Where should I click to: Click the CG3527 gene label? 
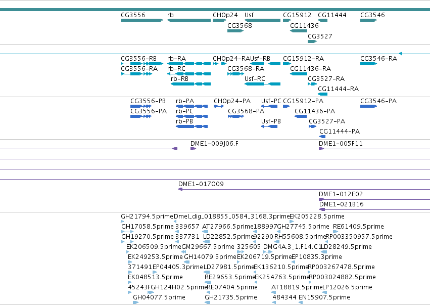(320, 36)
